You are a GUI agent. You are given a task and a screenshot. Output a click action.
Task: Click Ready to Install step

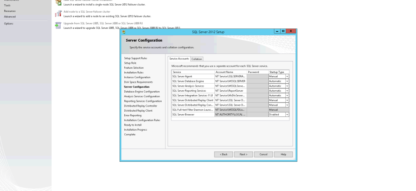[x=132, y=125]
